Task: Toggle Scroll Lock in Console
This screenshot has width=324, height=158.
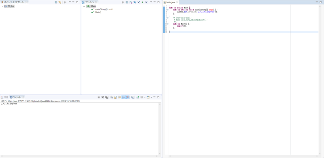Action: 115,97
